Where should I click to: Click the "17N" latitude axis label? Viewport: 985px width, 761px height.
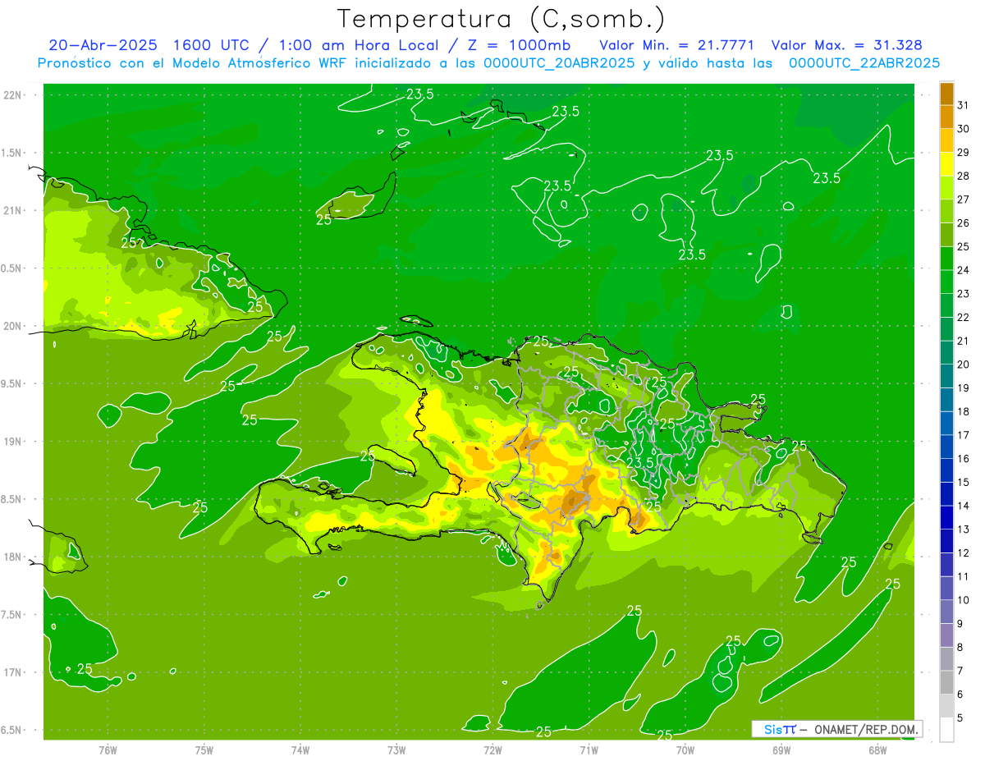click(12, 672)
